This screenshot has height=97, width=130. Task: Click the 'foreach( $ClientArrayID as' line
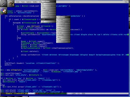32,23
